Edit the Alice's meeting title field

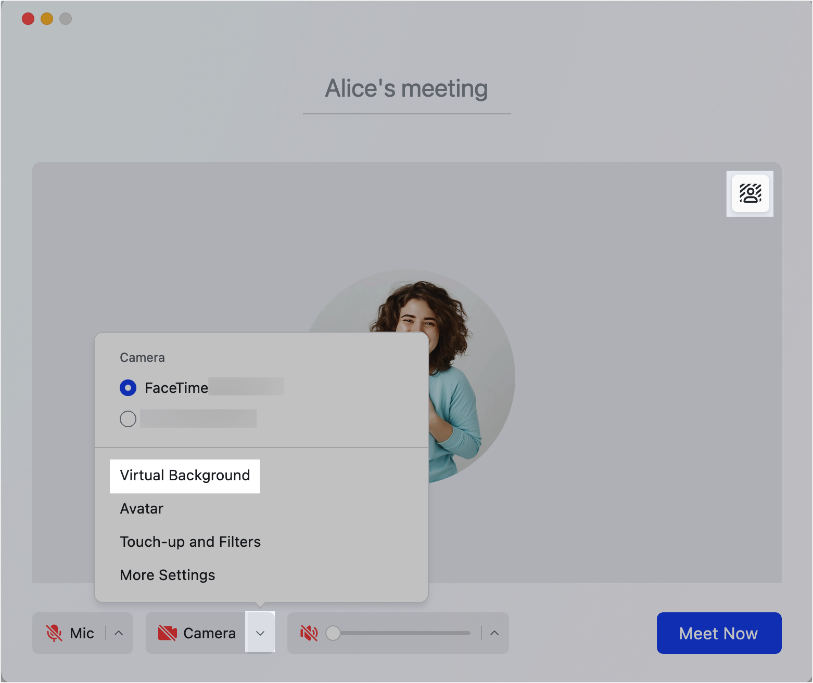(x=406, y=89)
